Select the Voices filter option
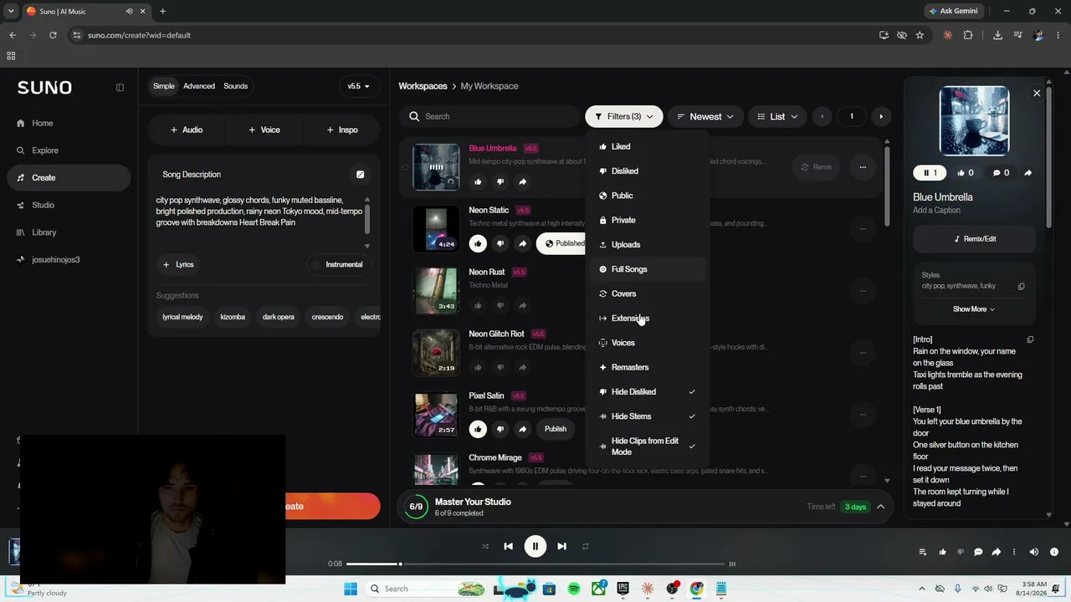The height and width of the screenshot is (602, 1071). tap(648, 343)
